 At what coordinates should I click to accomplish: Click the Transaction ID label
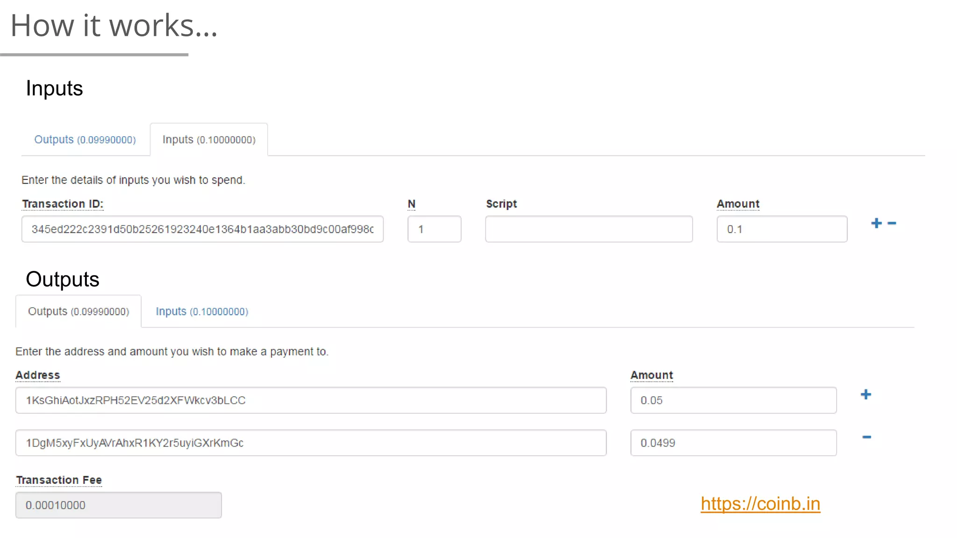click(x=63, y=204)
